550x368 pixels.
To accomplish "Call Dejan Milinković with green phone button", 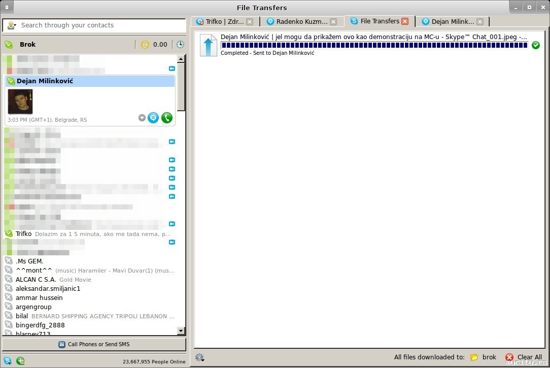I will tap(167, 118).
